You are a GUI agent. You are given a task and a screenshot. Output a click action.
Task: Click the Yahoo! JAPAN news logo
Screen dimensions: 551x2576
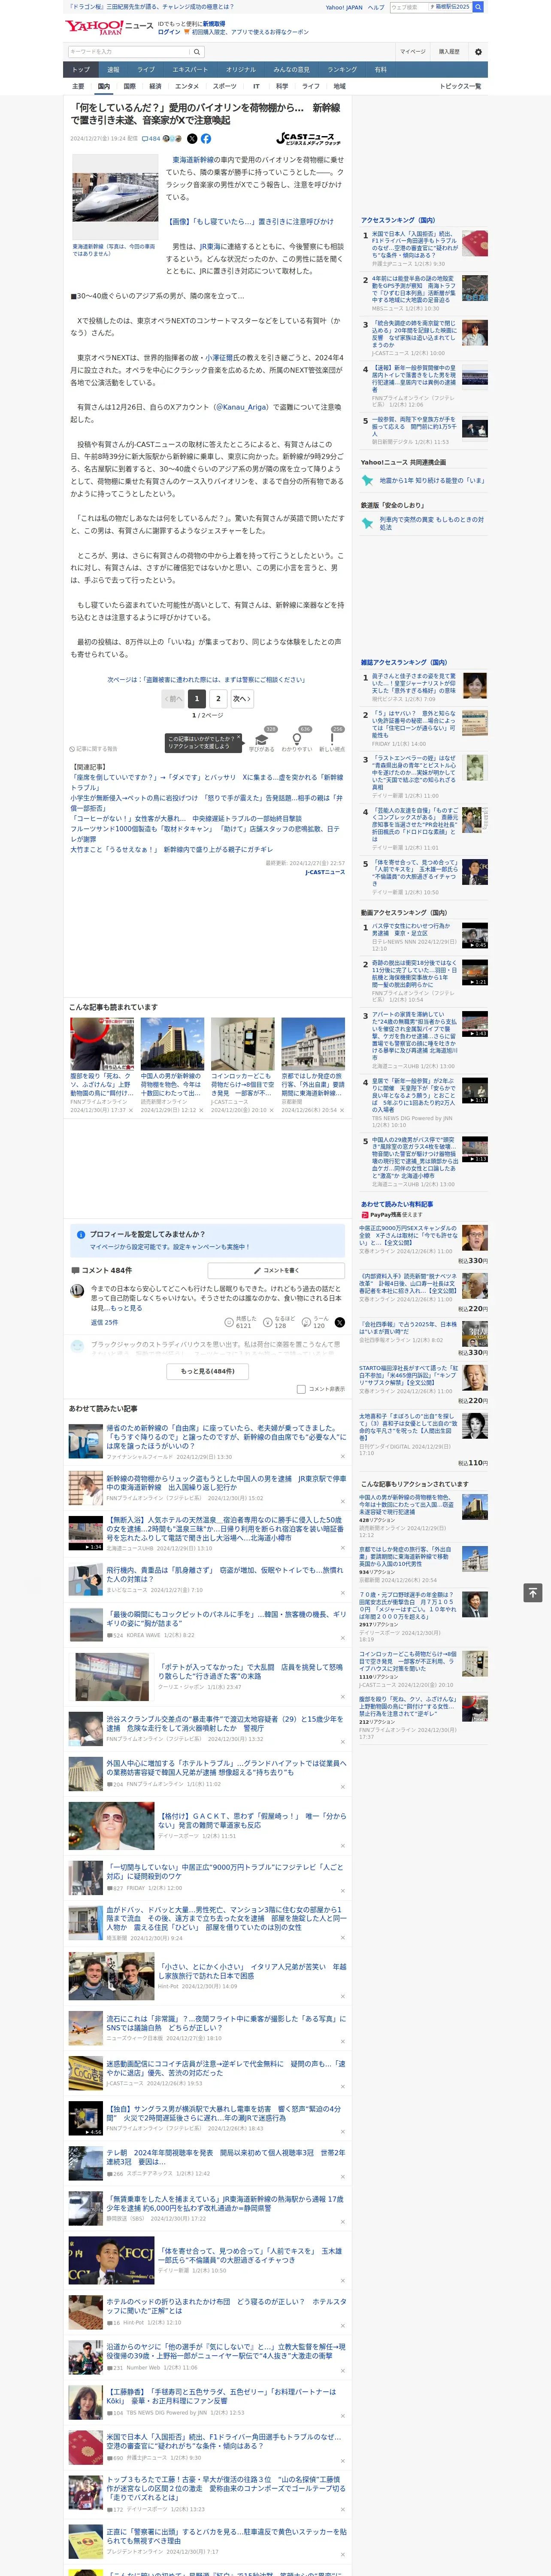tap(109, 27)
